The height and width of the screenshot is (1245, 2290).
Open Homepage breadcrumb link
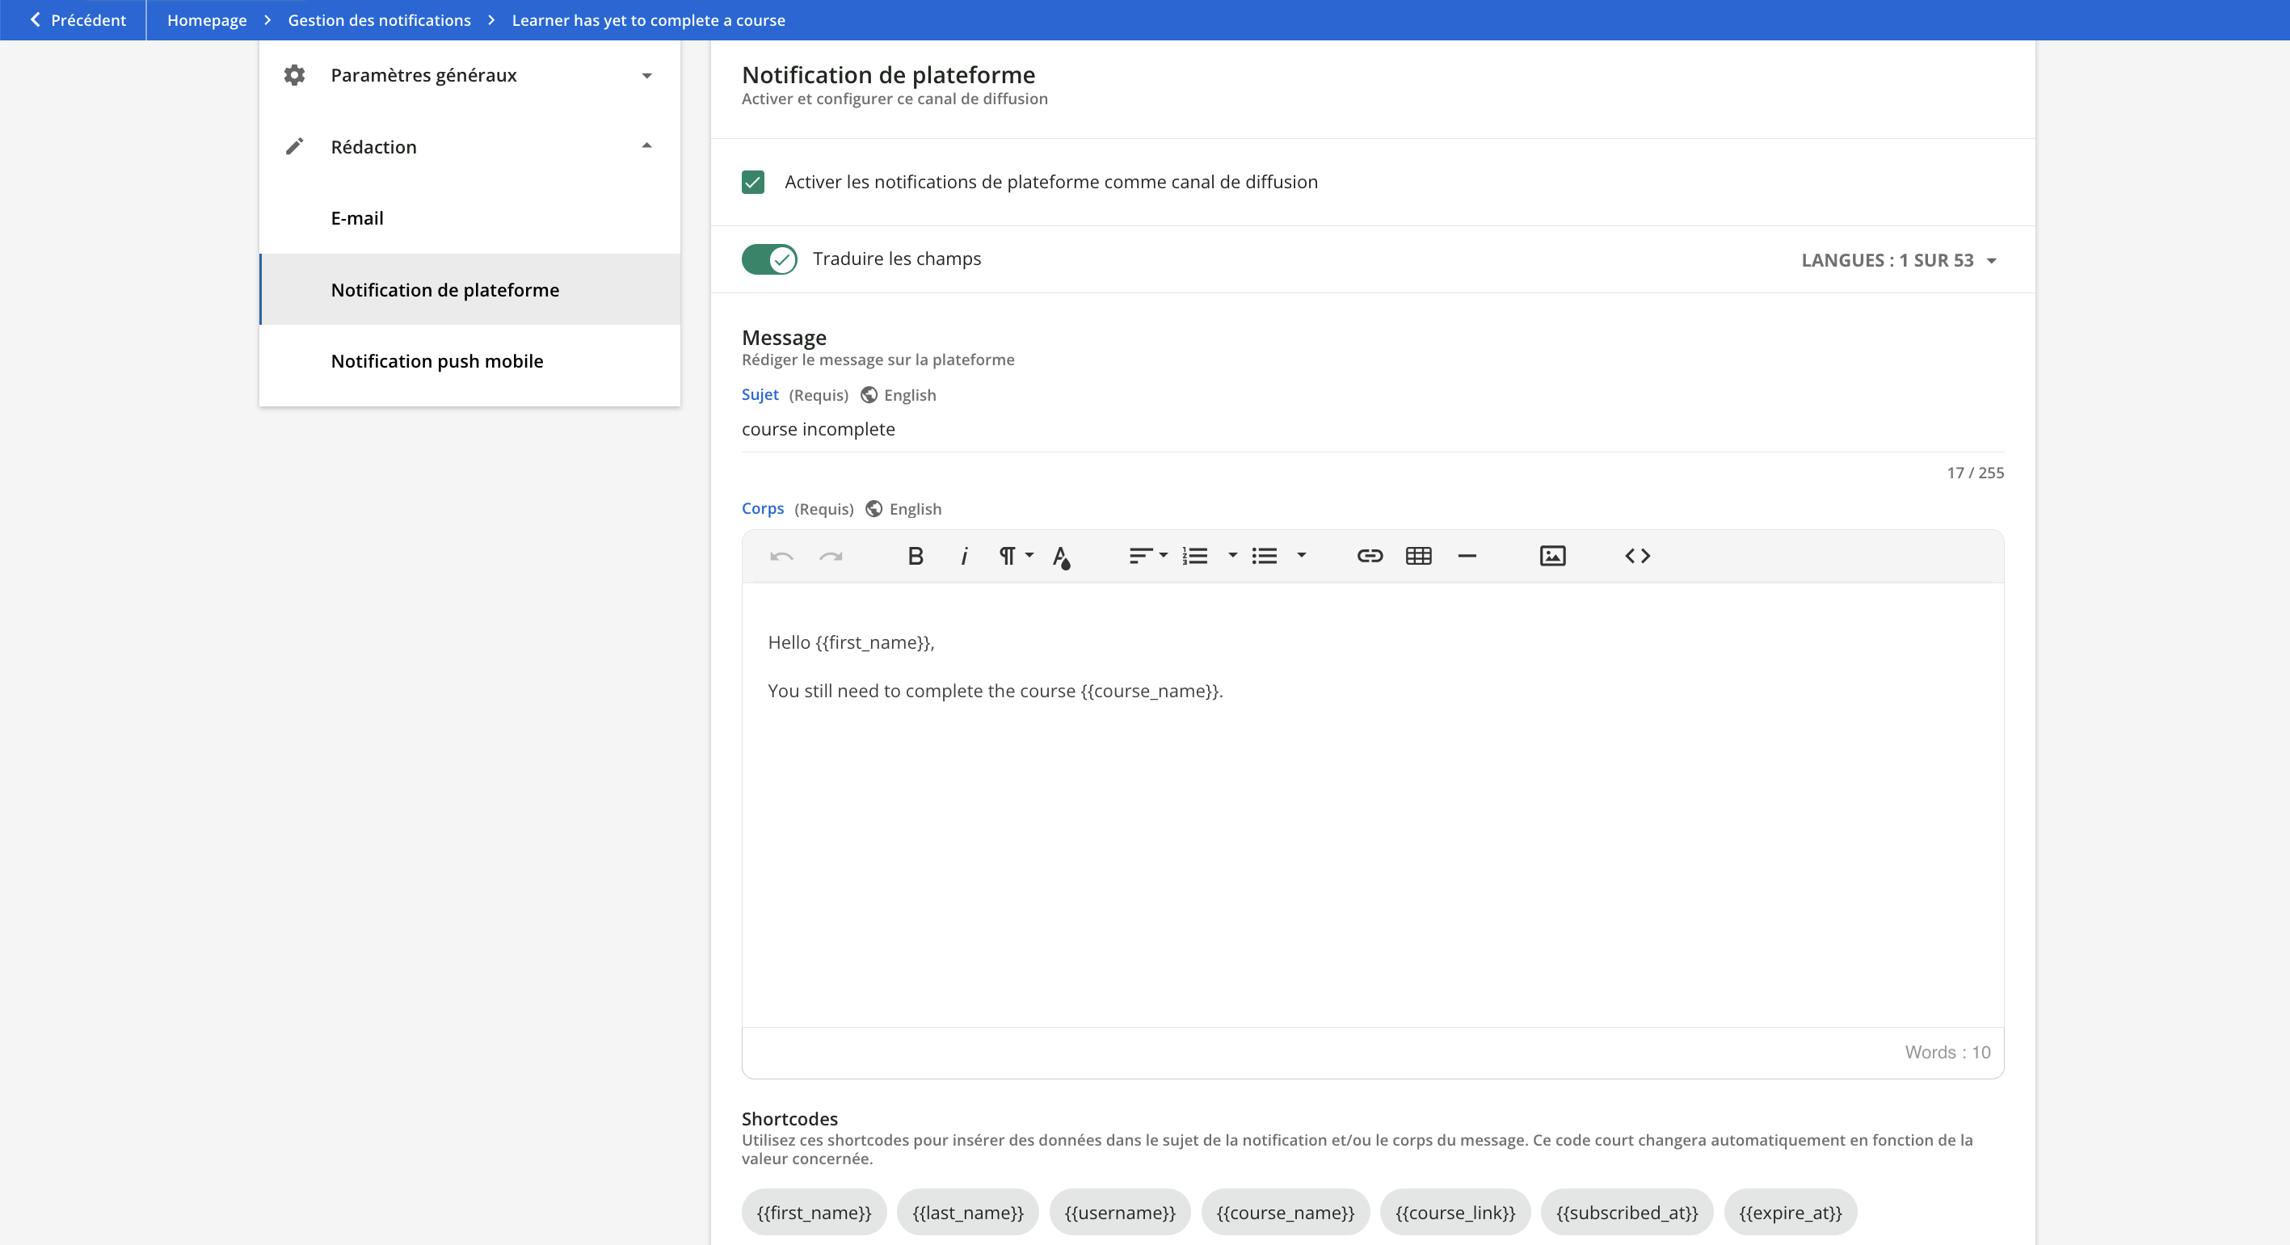click(x=206, y=19)
